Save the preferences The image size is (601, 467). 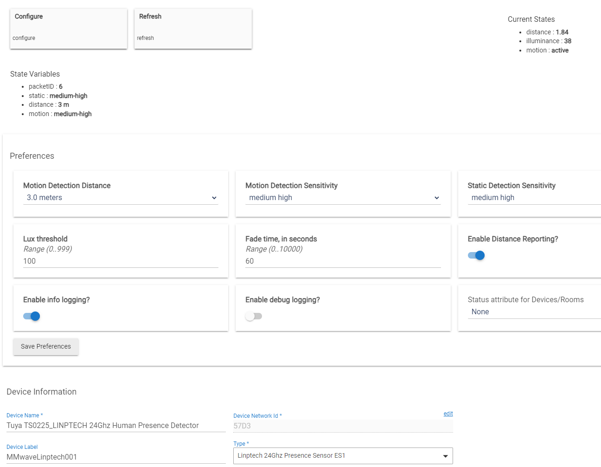46,346
